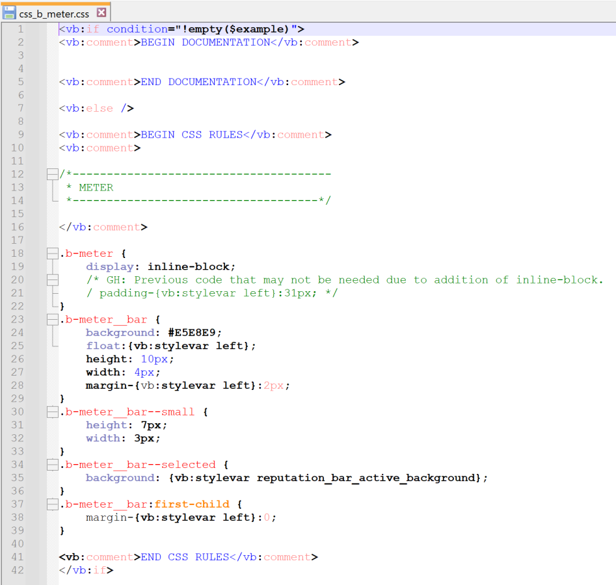Viewport: 616px width, 585px height.
Task: Collapse the GH comment fold marker
Action: point(52,279)
